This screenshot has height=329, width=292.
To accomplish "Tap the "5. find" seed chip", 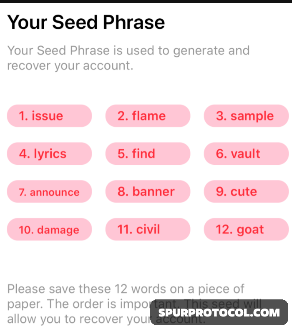I will [x=148, y=153].
